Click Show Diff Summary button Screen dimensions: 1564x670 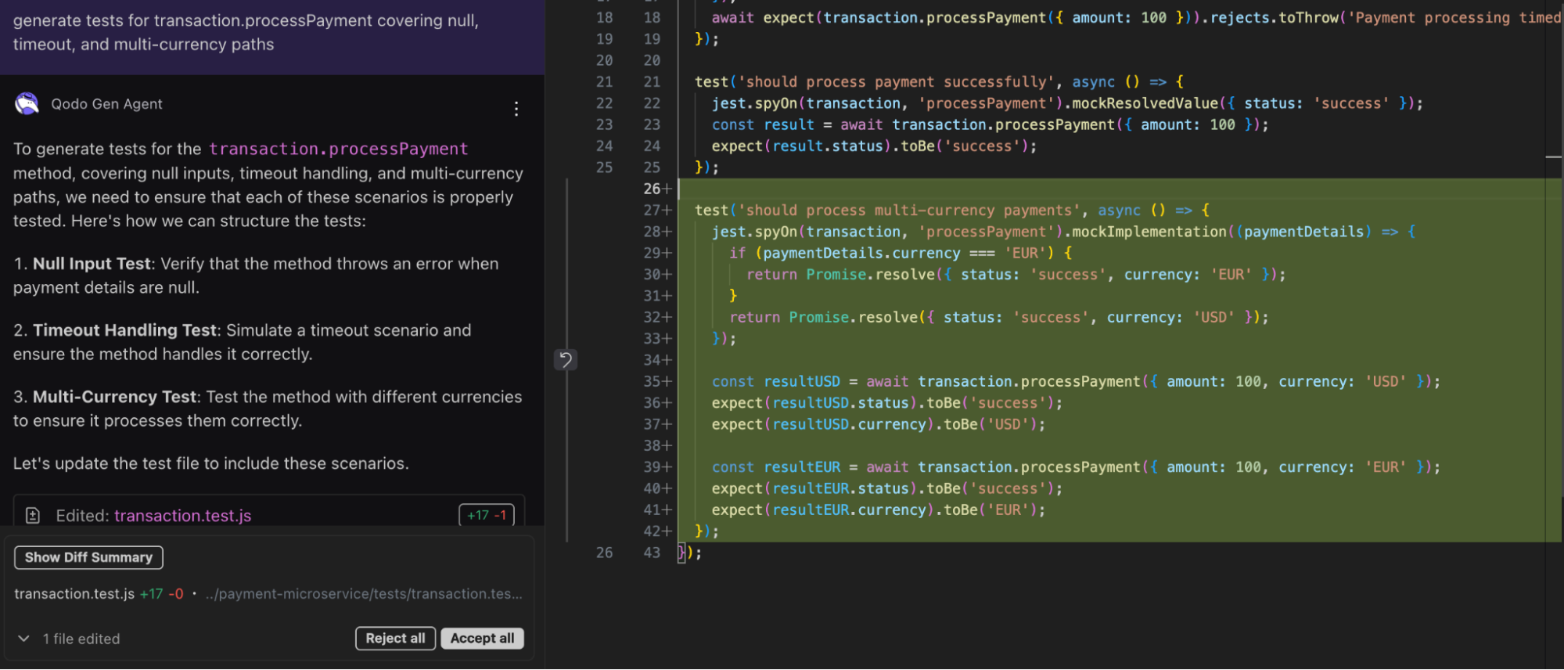tap(88, 557)
